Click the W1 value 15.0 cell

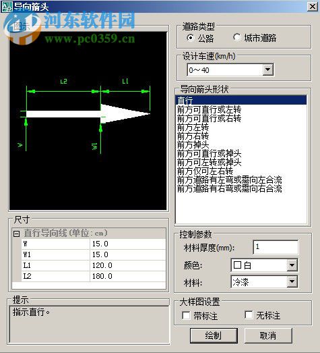[x=127, y=254]
